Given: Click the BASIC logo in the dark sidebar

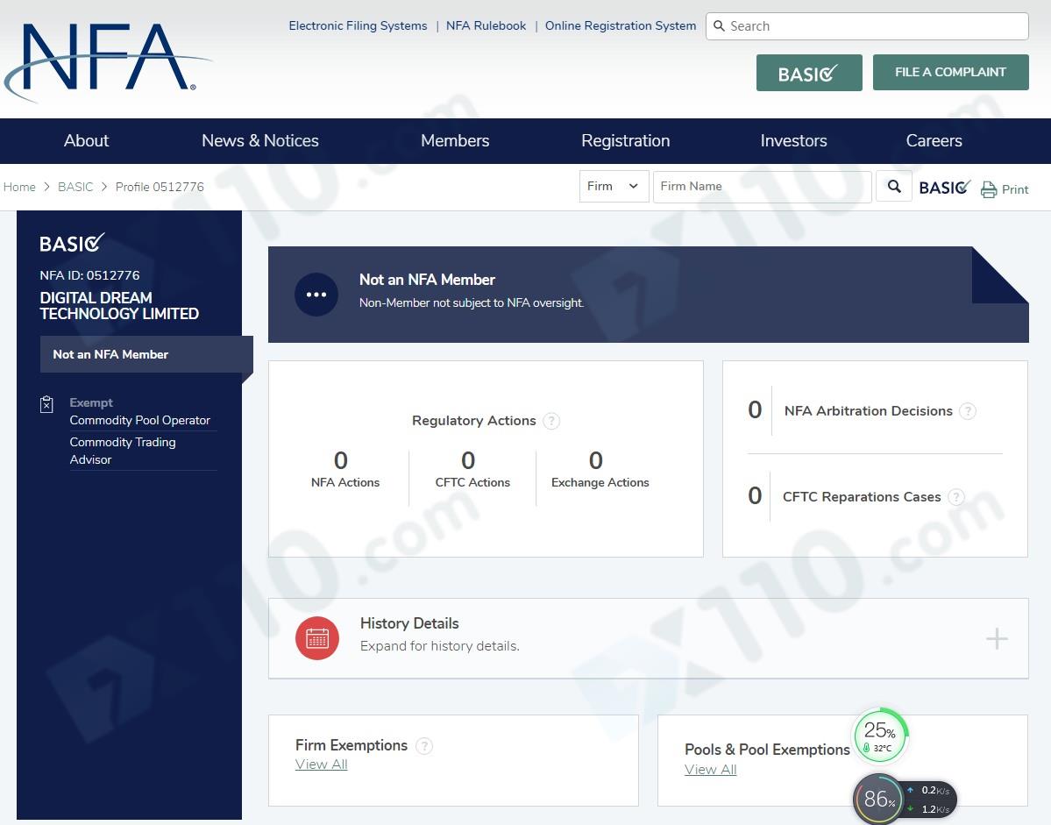Looking at the screenshot, I should point(72,243).
